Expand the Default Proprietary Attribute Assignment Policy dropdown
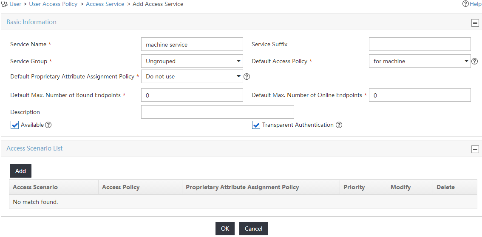 [192, 76]
